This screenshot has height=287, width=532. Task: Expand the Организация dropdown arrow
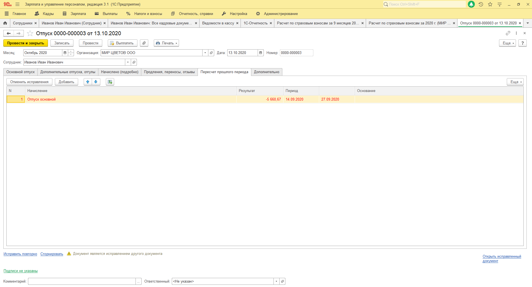coord(205,53)
